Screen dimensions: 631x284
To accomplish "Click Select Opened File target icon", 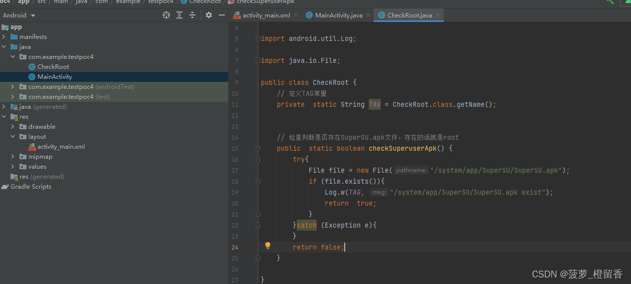I will tap(166, 15).
